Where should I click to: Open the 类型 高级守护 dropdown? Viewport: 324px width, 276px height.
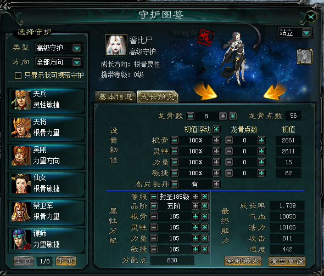[x=77, y=48]
